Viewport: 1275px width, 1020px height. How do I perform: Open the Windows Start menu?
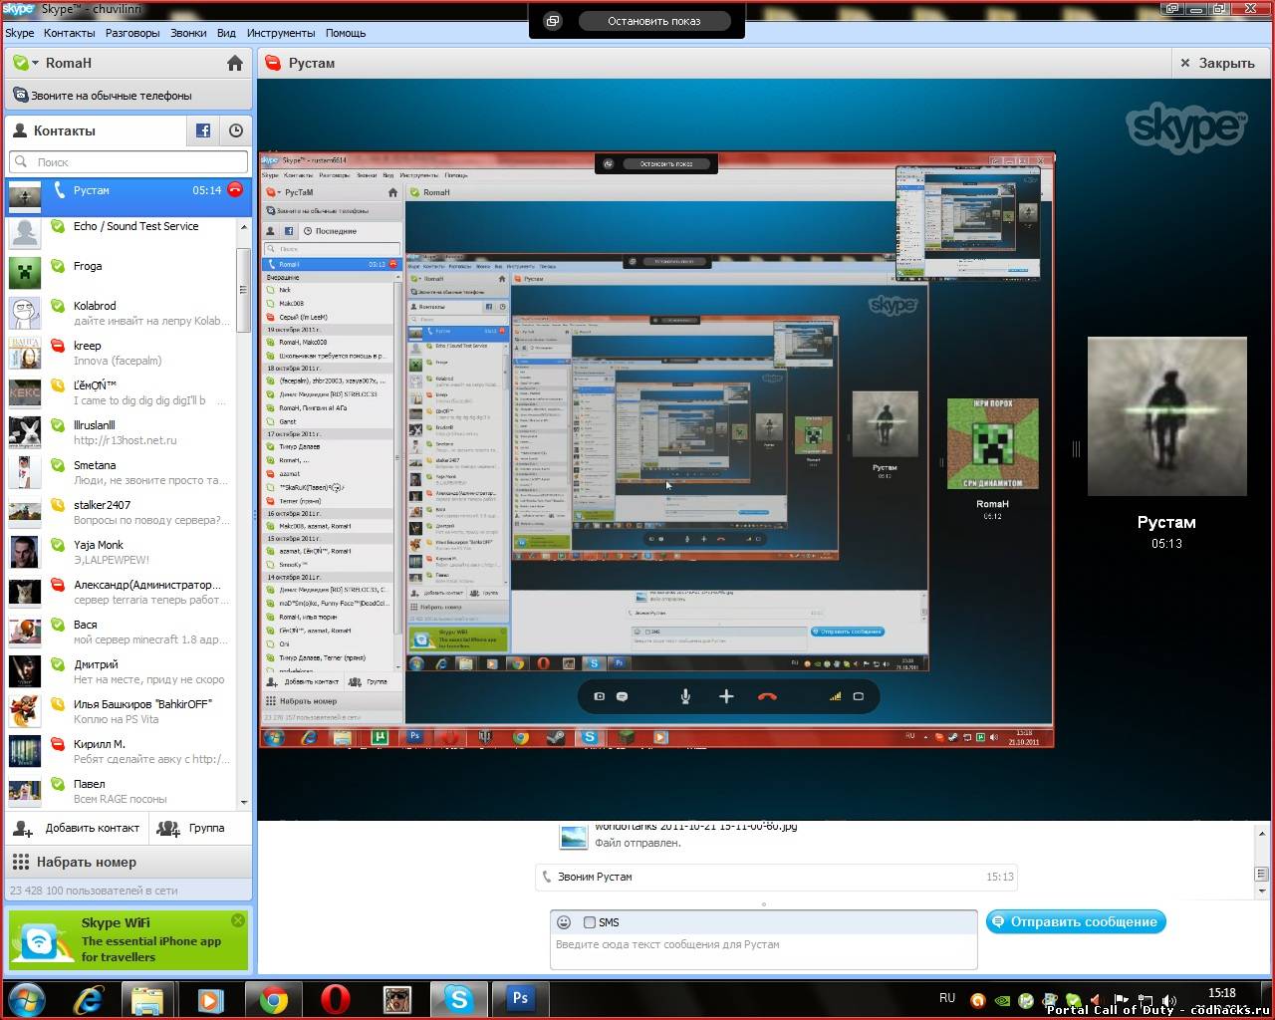coord(26,999)
